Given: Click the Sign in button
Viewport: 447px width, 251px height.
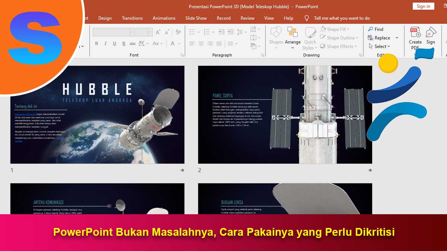Looking at the screenshot, I should [423, 6].
